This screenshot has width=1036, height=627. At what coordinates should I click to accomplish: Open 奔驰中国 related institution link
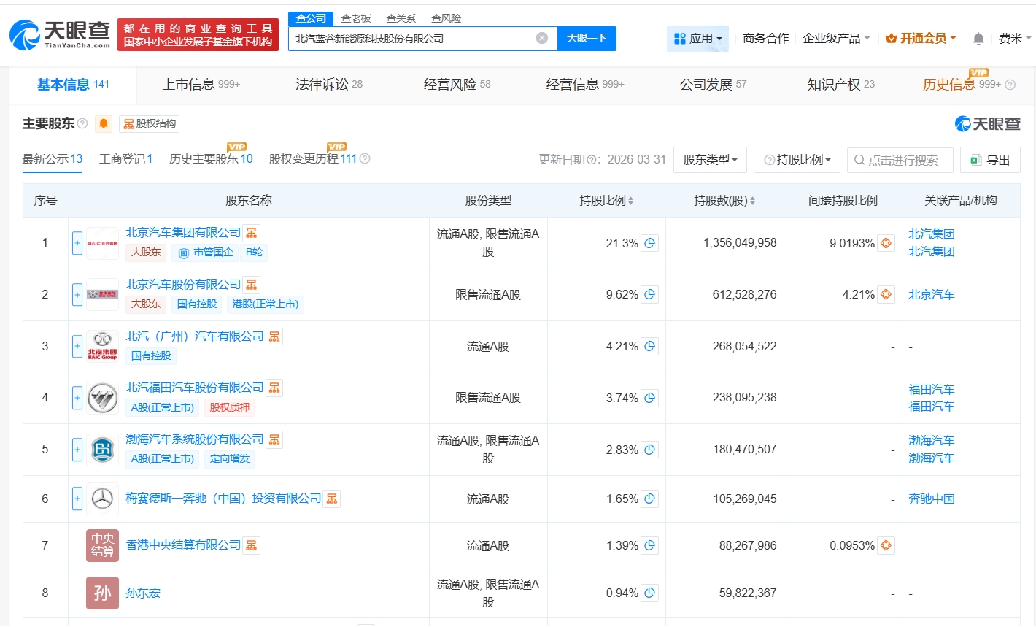932,499
